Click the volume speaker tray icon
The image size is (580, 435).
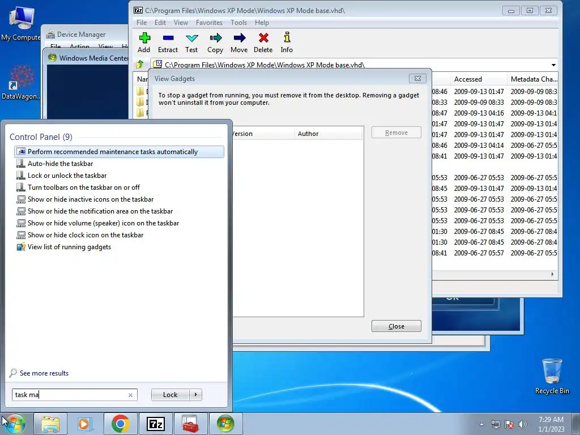click(523, 424)
